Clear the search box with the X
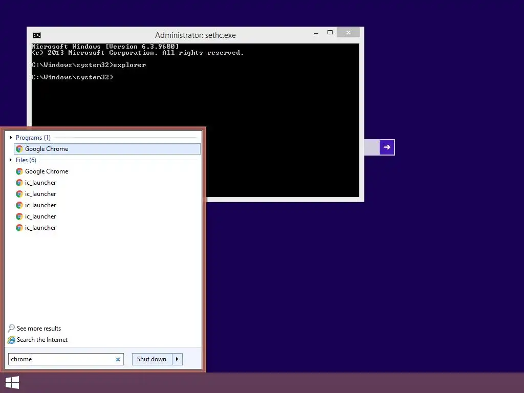 click(118, 360)
